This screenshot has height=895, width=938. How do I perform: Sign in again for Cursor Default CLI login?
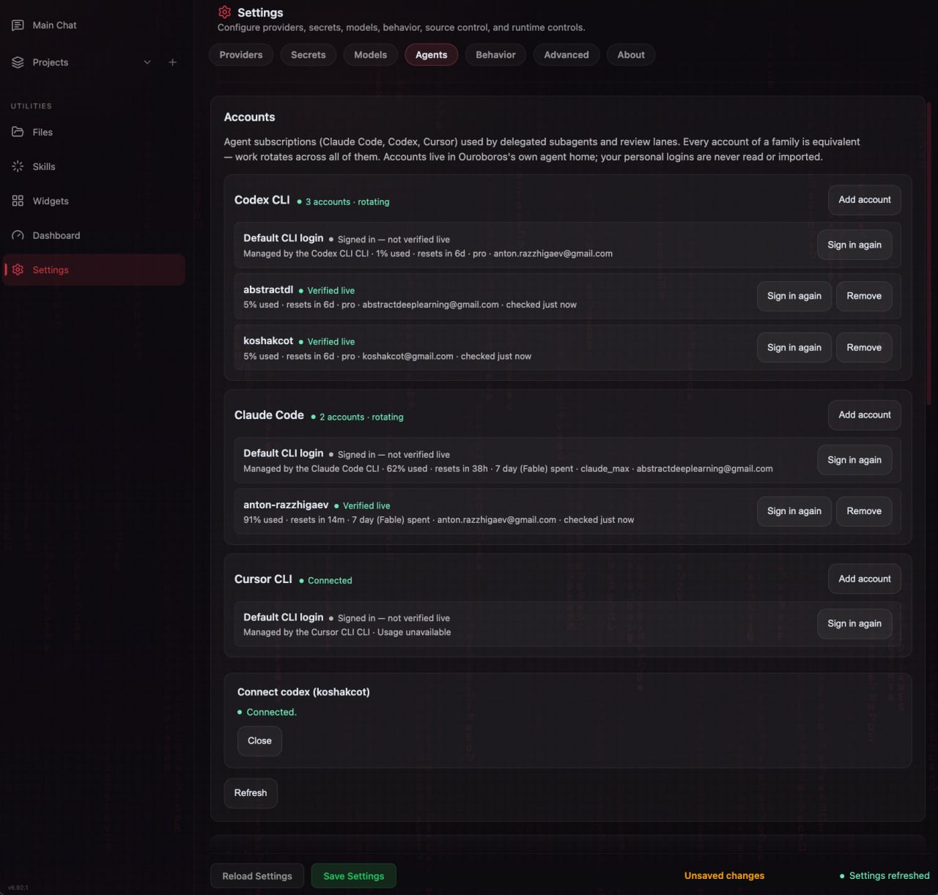click(854, 623)
